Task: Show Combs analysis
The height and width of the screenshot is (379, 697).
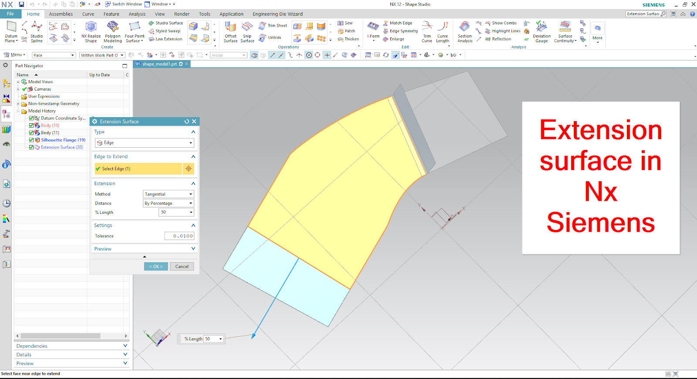Action: pyautogui.click(x=501, y=23)
